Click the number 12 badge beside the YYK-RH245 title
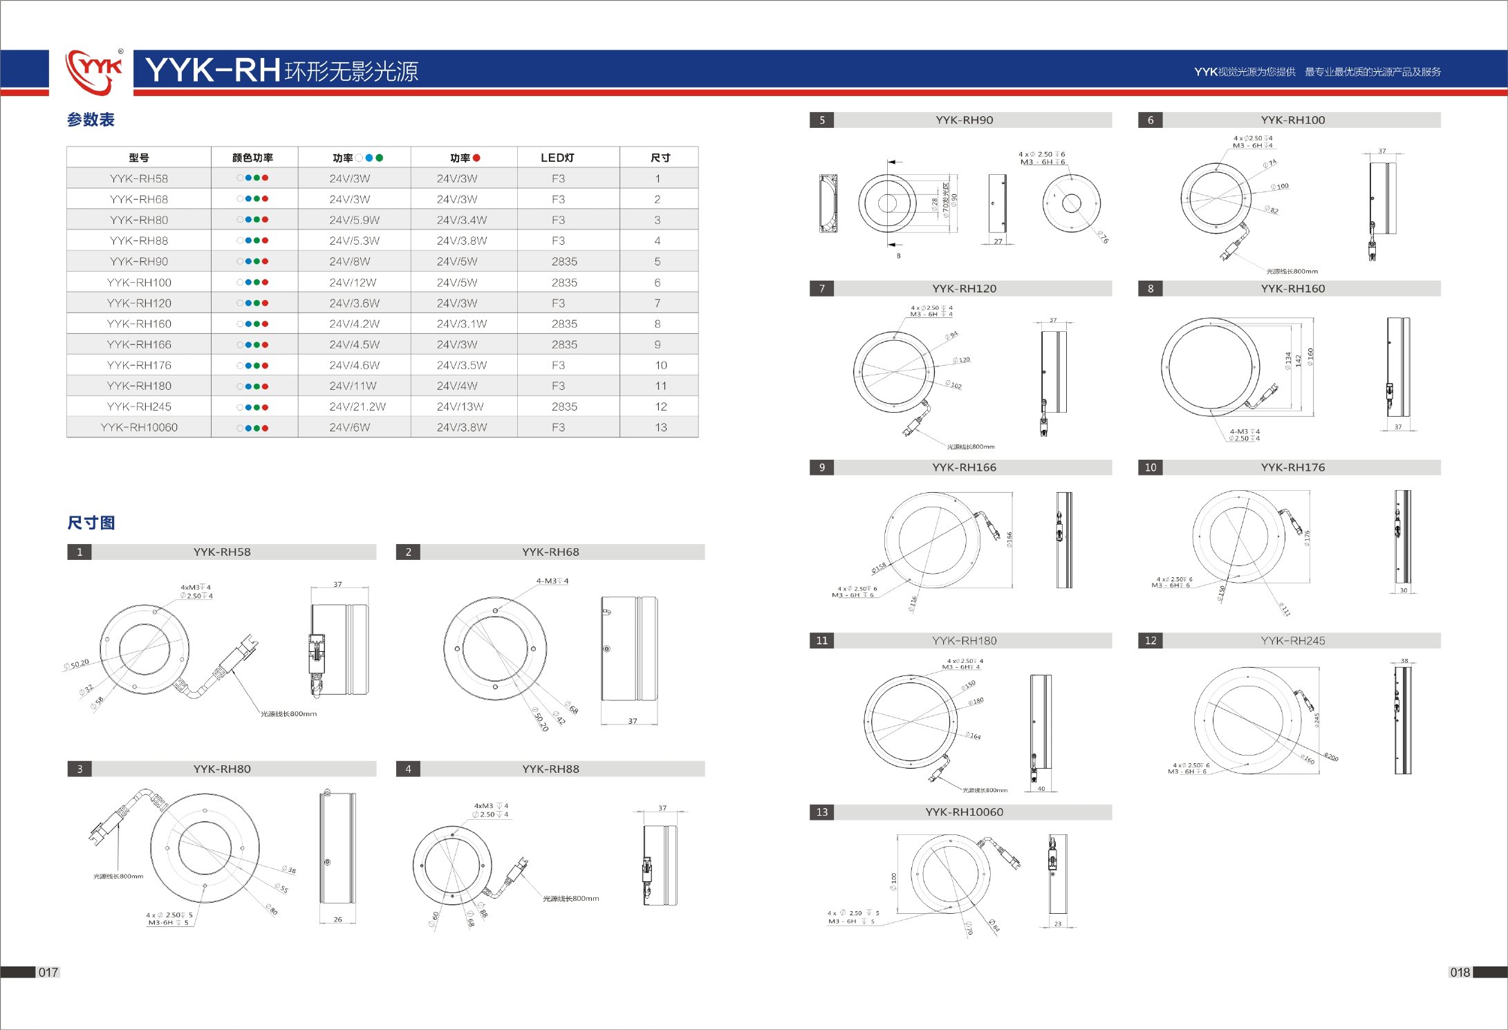 coord(1151,641)
